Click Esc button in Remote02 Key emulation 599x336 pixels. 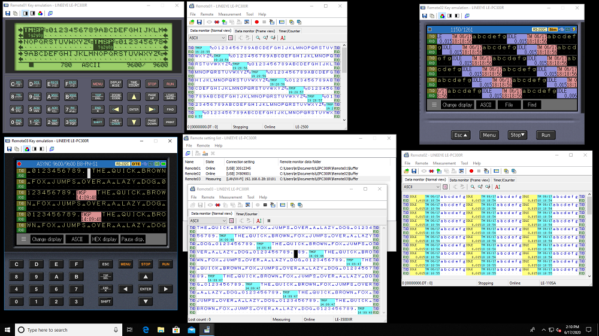[x=460, y=135]
